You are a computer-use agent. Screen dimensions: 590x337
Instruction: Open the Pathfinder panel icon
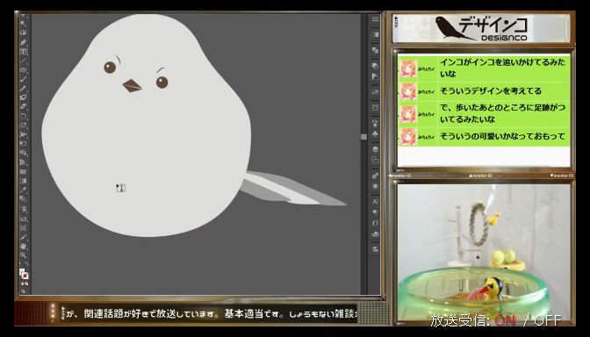375,50
